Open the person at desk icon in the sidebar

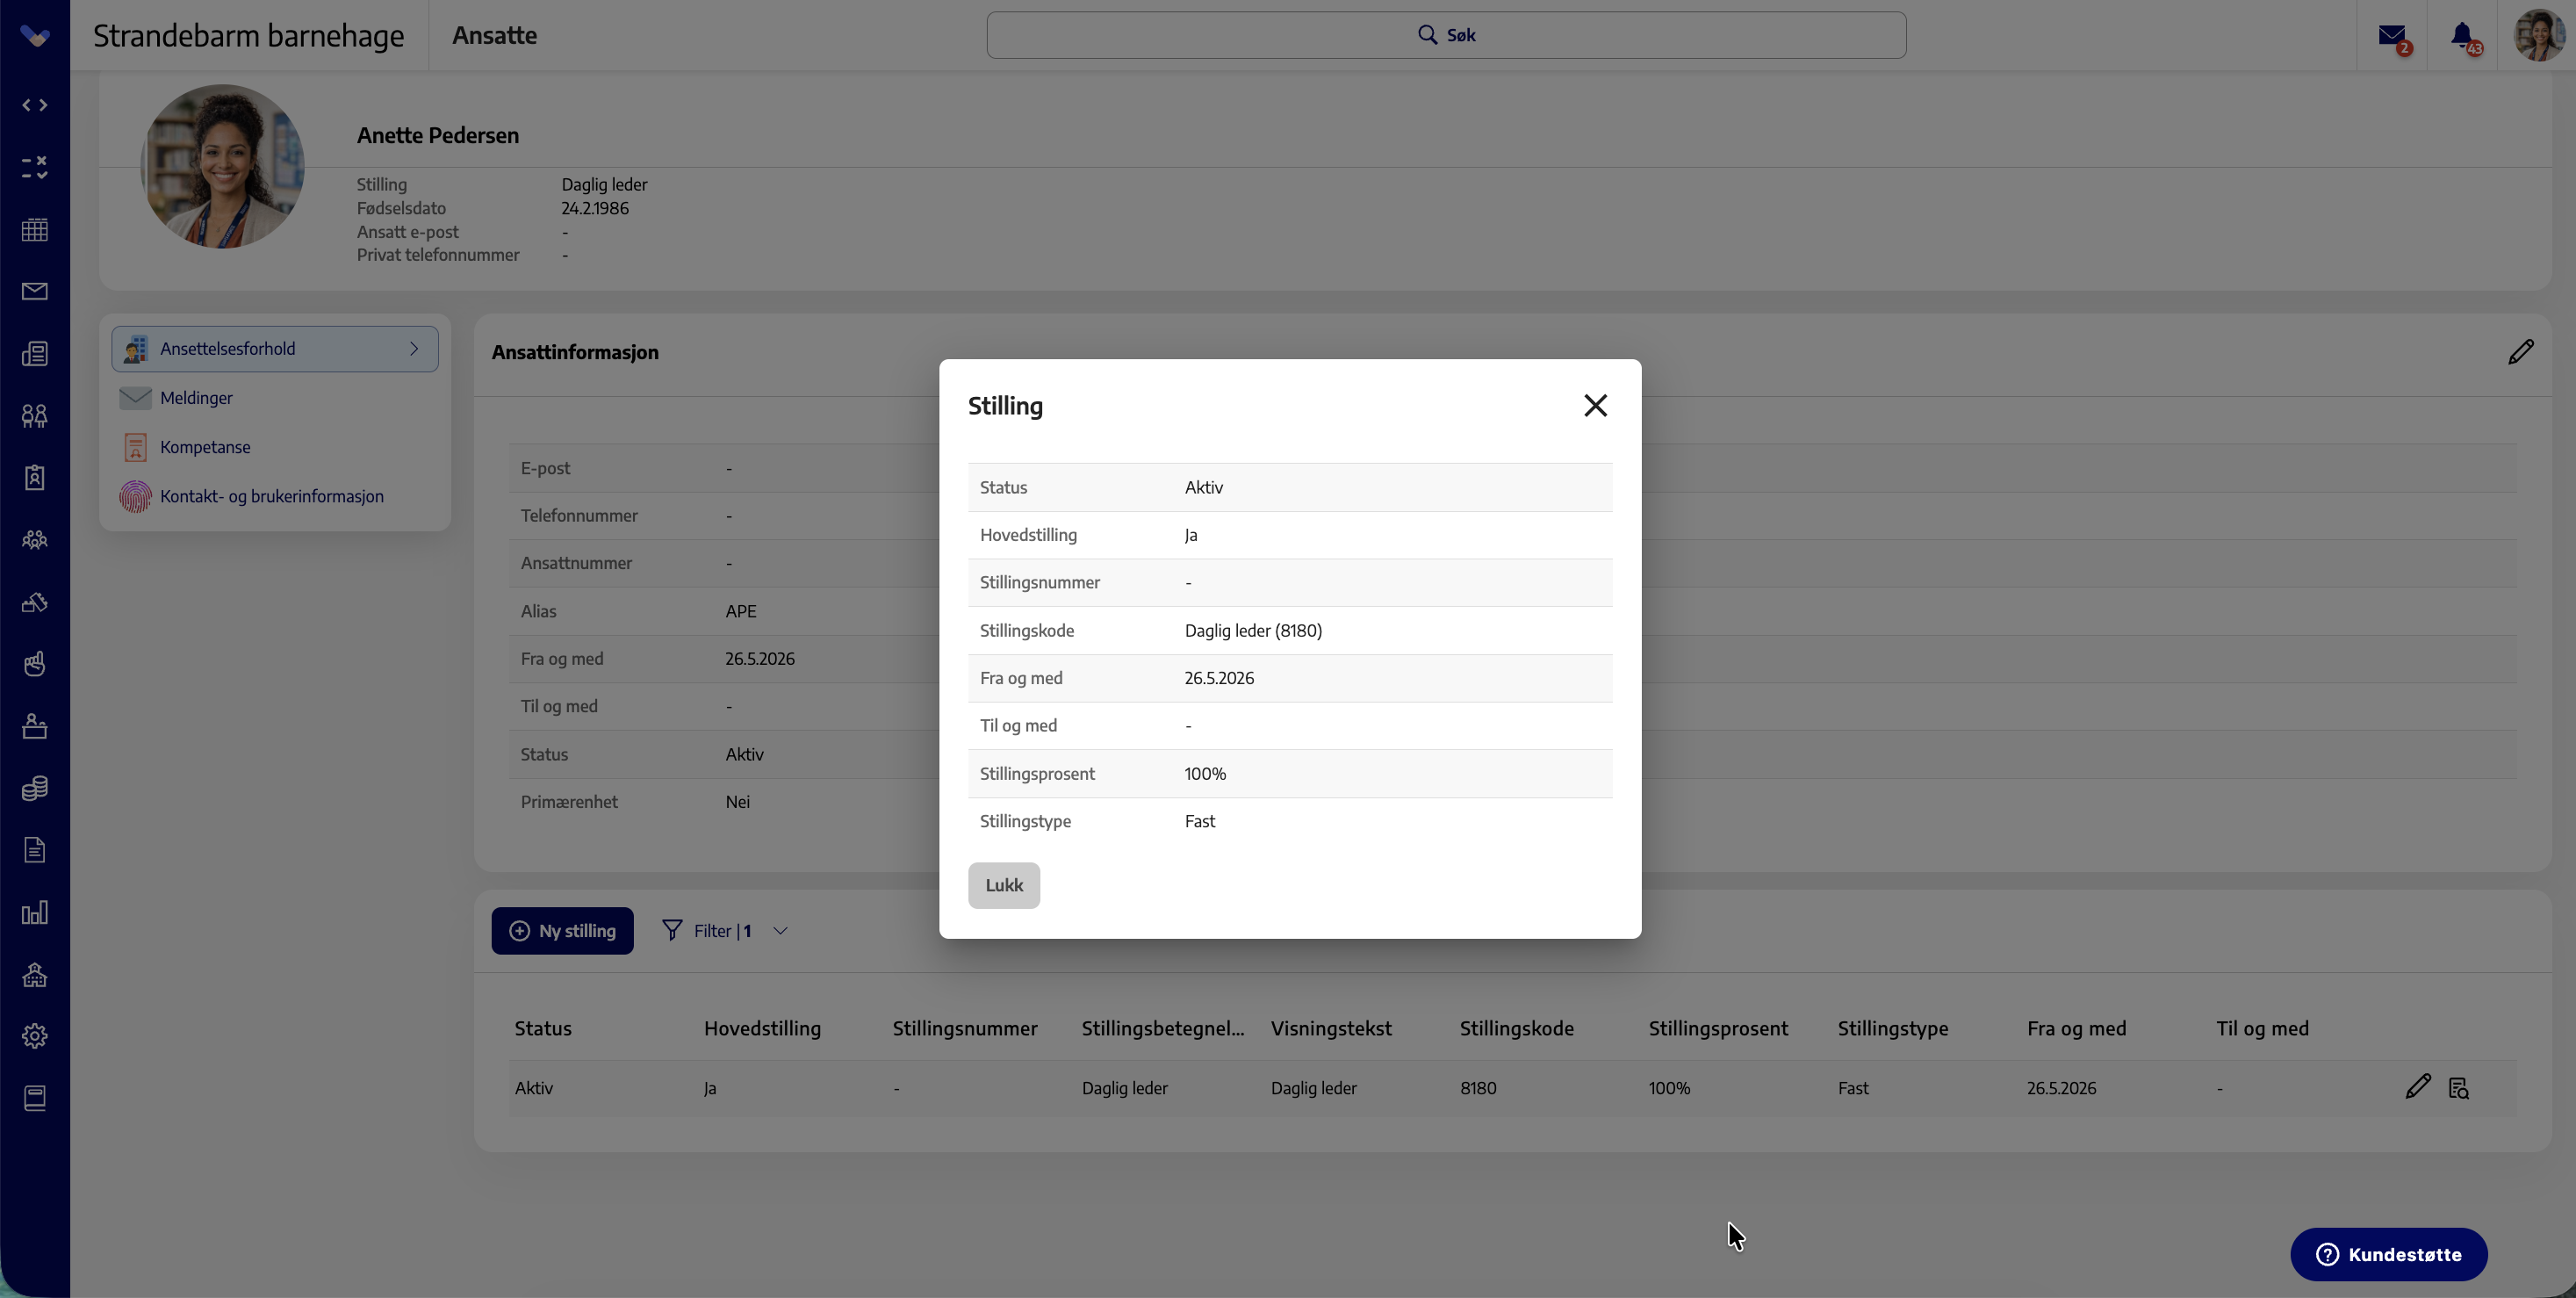click(x=35, y=726)
